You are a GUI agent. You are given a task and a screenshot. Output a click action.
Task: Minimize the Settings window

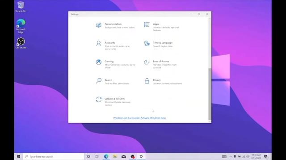[191, 14]
